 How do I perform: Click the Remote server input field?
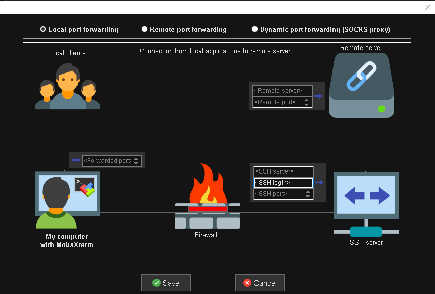[x=282, y=91]
